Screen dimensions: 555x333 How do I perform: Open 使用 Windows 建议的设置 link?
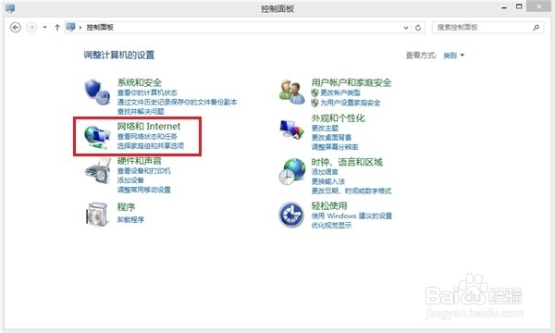pos(351,216)
